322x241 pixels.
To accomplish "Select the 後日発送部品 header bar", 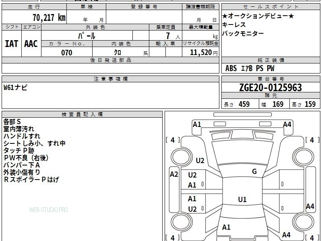I will tap(110, 60).
